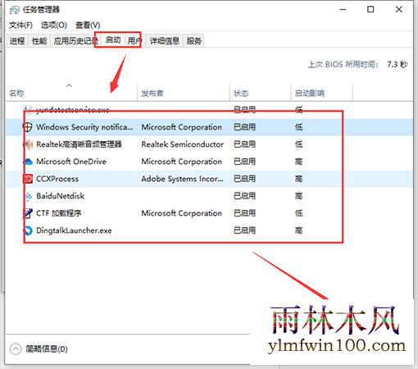
Task: Click the 7.3 秒 BIOS time value
Action: [x=398, y=65]
